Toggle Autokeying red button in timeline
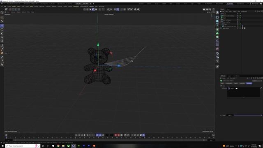Screen dimensions: 263x148 (119, 135)
